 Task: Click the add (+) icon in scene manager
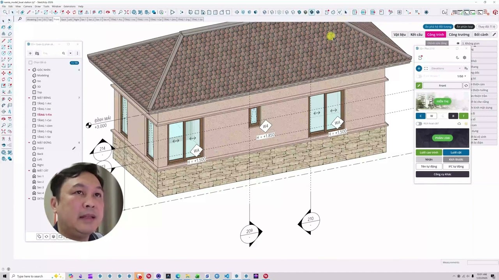[30, 53]
